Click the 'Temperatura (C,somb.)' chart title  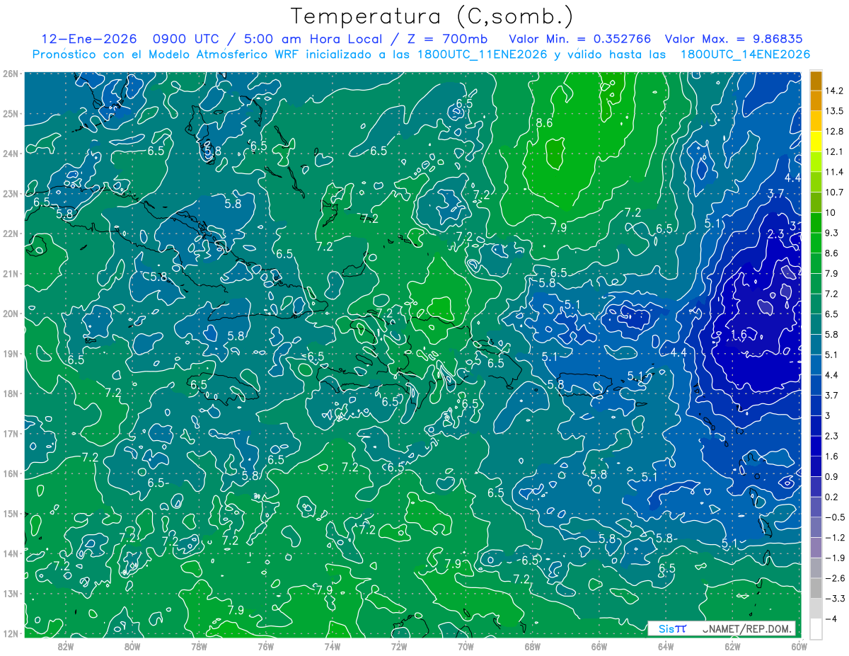pyautogui.click(x=432, y=16)
